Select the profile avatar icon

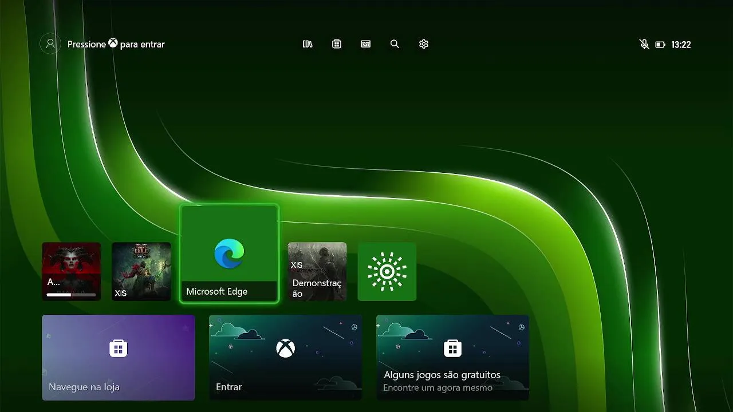pyautogui.click(x=50, y=44)
